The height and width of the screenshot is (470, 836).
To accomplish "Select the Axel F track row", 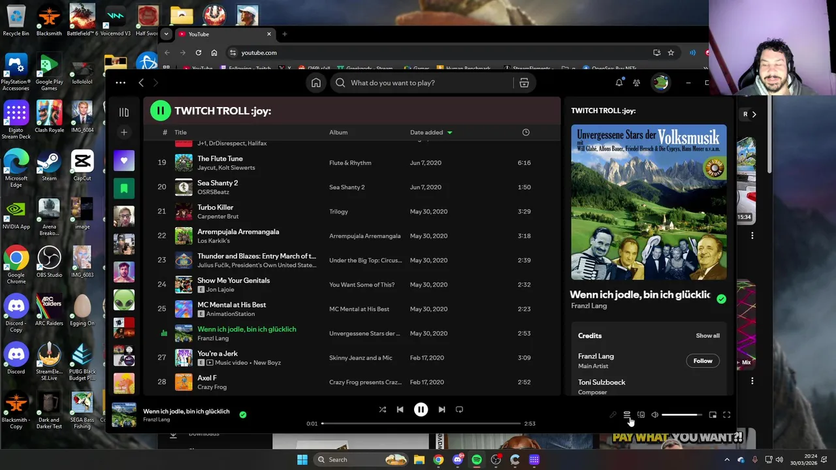I will 352,382.
